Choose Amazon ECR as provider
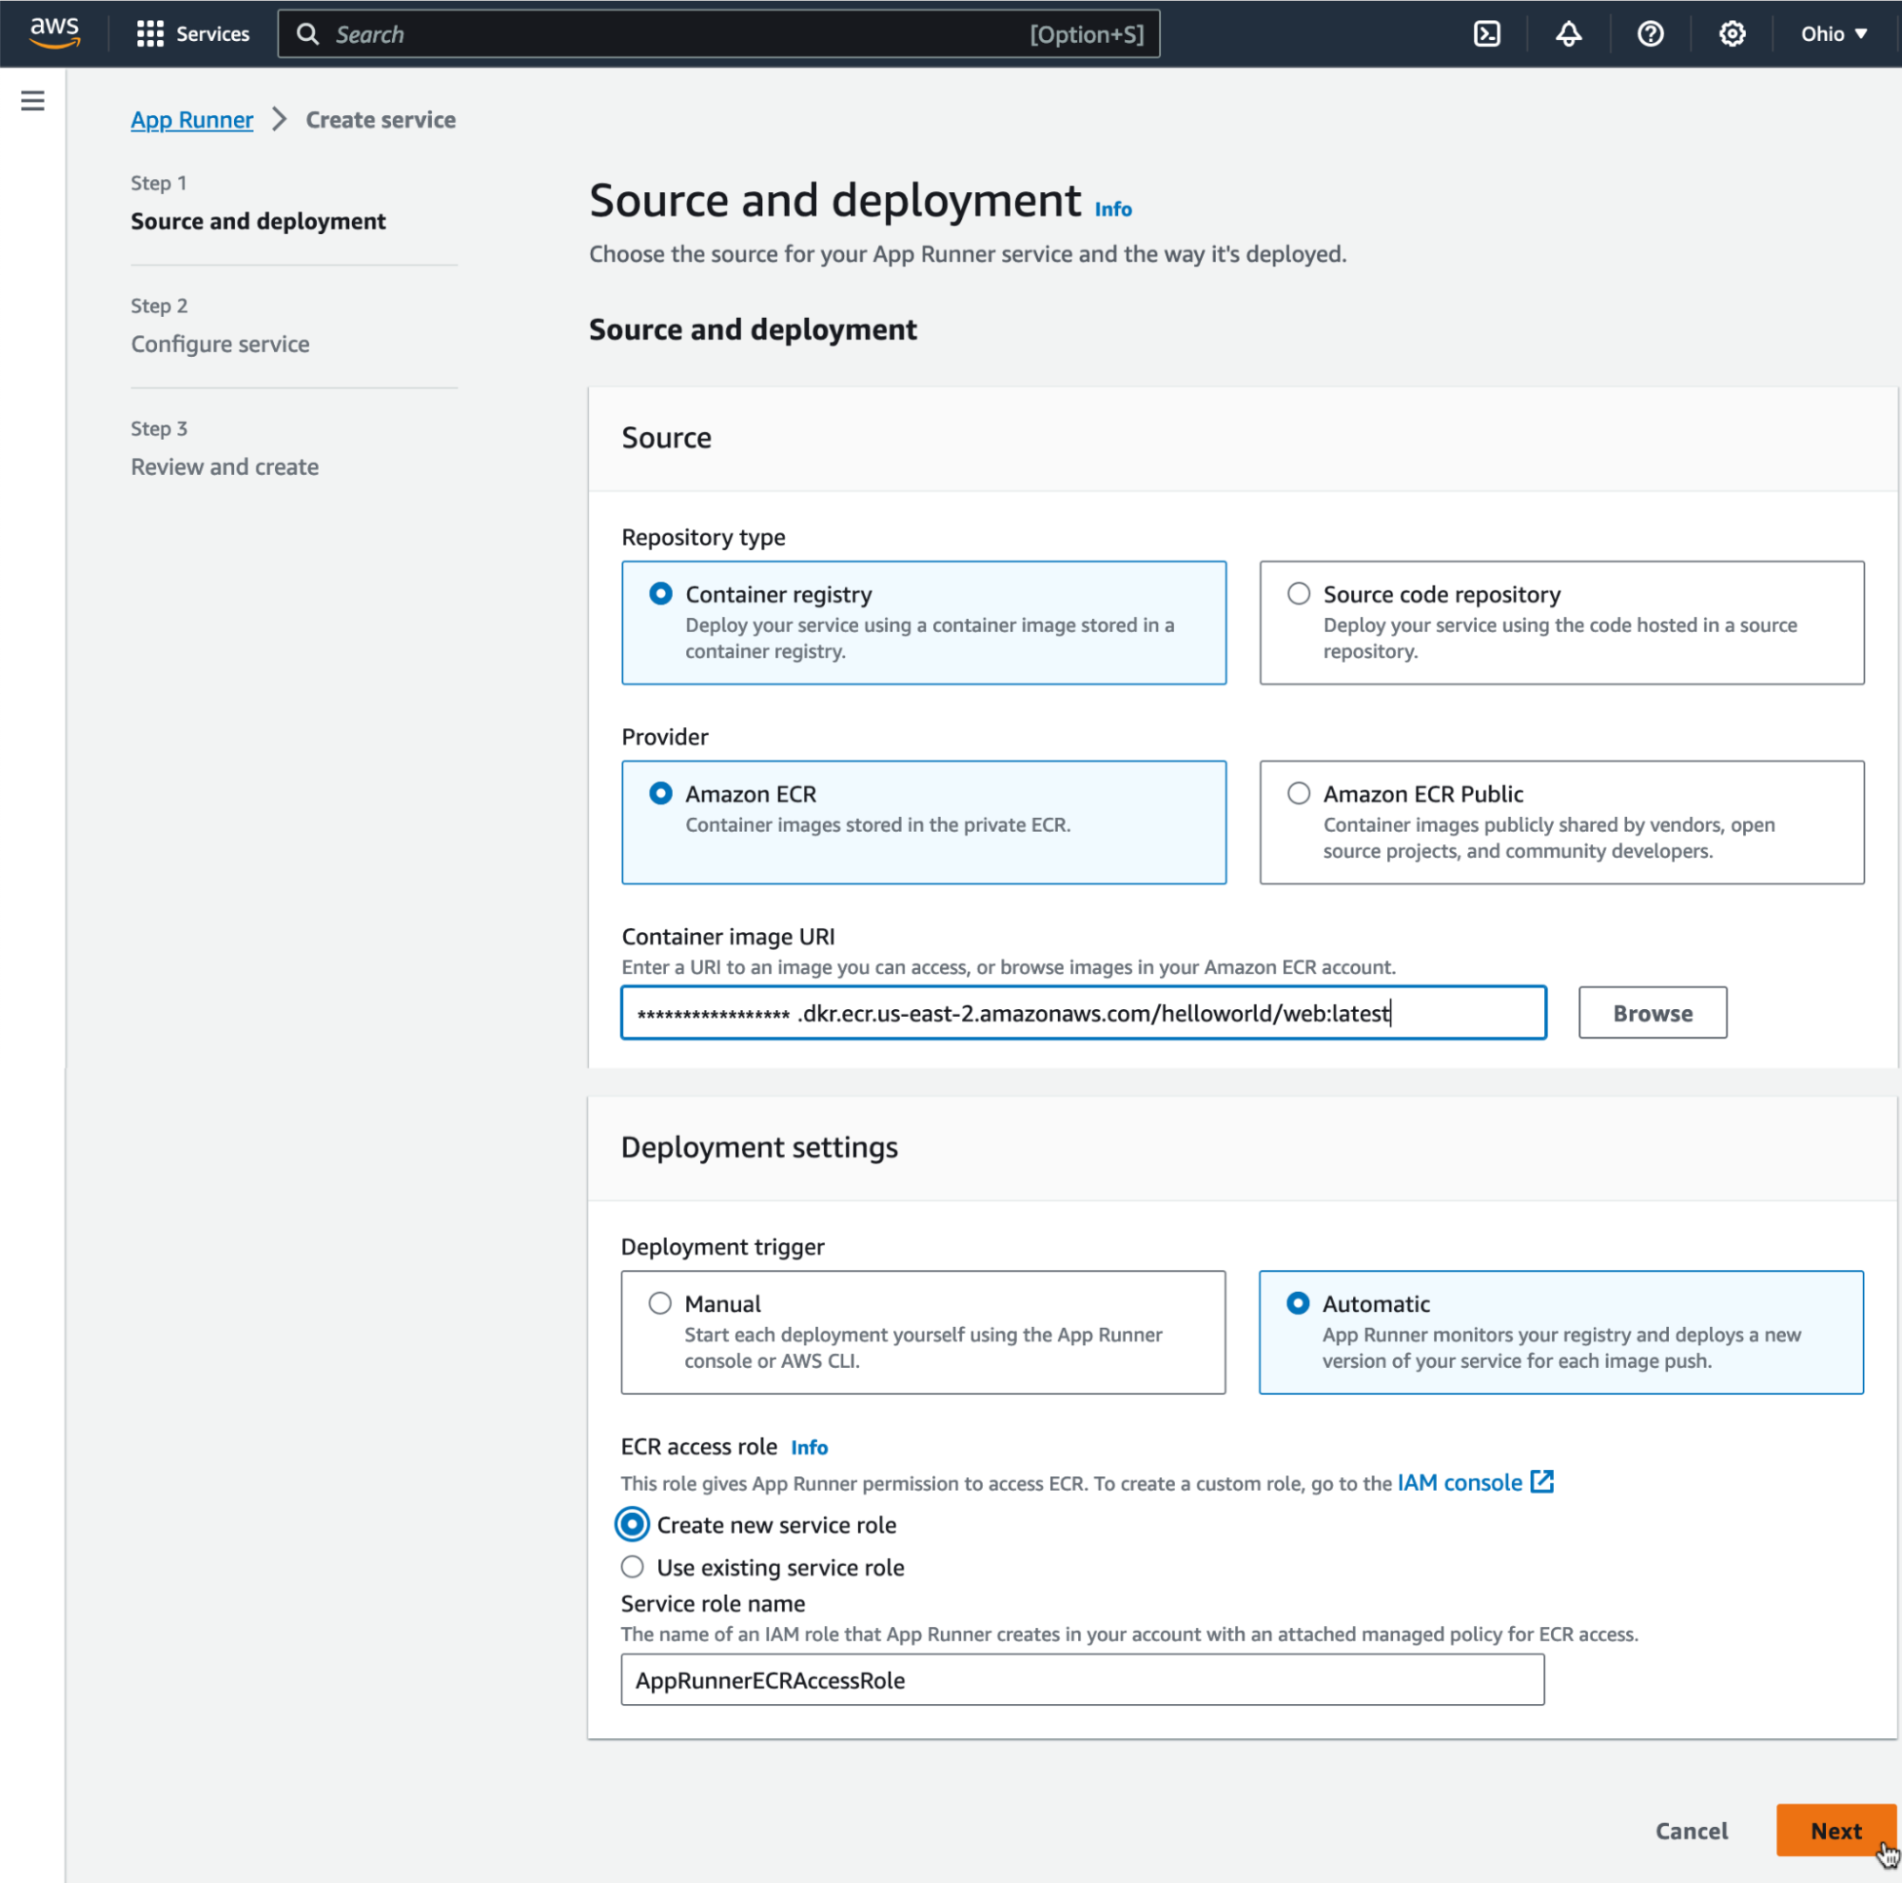This screenshot has width=1902, height=1883. coord(924,822)
